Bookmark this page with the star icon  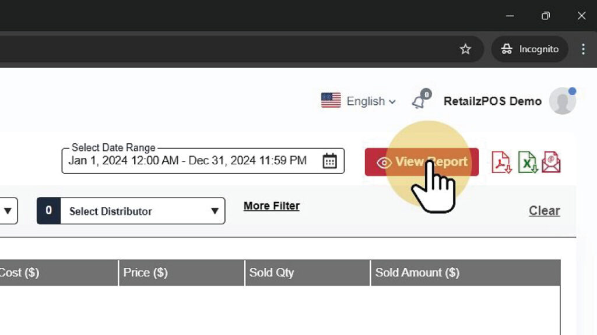(465, 50)
